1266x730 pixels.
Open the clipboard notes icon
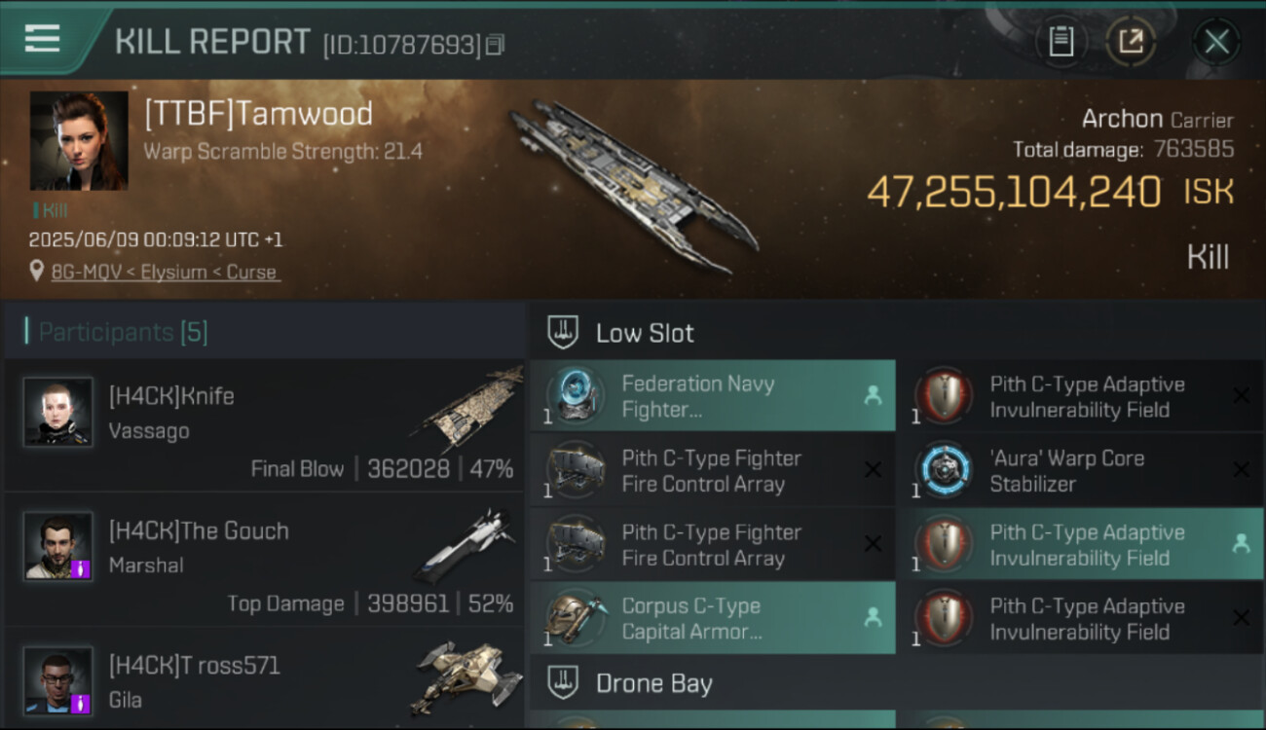coord(1061,42)
